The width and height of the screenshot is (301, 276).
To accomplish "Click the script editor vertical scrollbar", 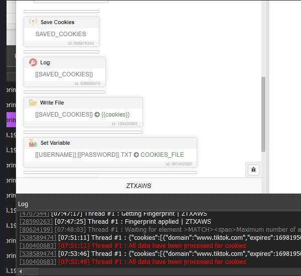I will click(263, 116).
